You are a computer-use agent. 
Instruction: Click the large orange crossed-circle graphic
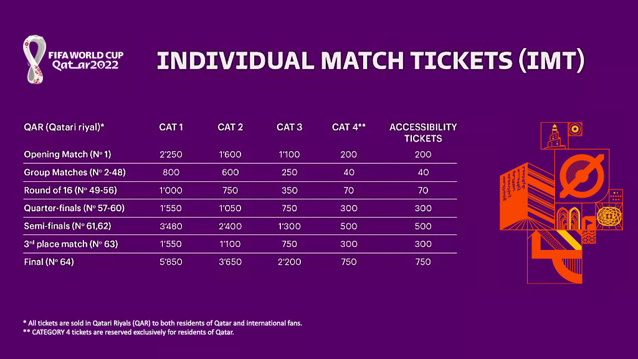coord(582,176)
